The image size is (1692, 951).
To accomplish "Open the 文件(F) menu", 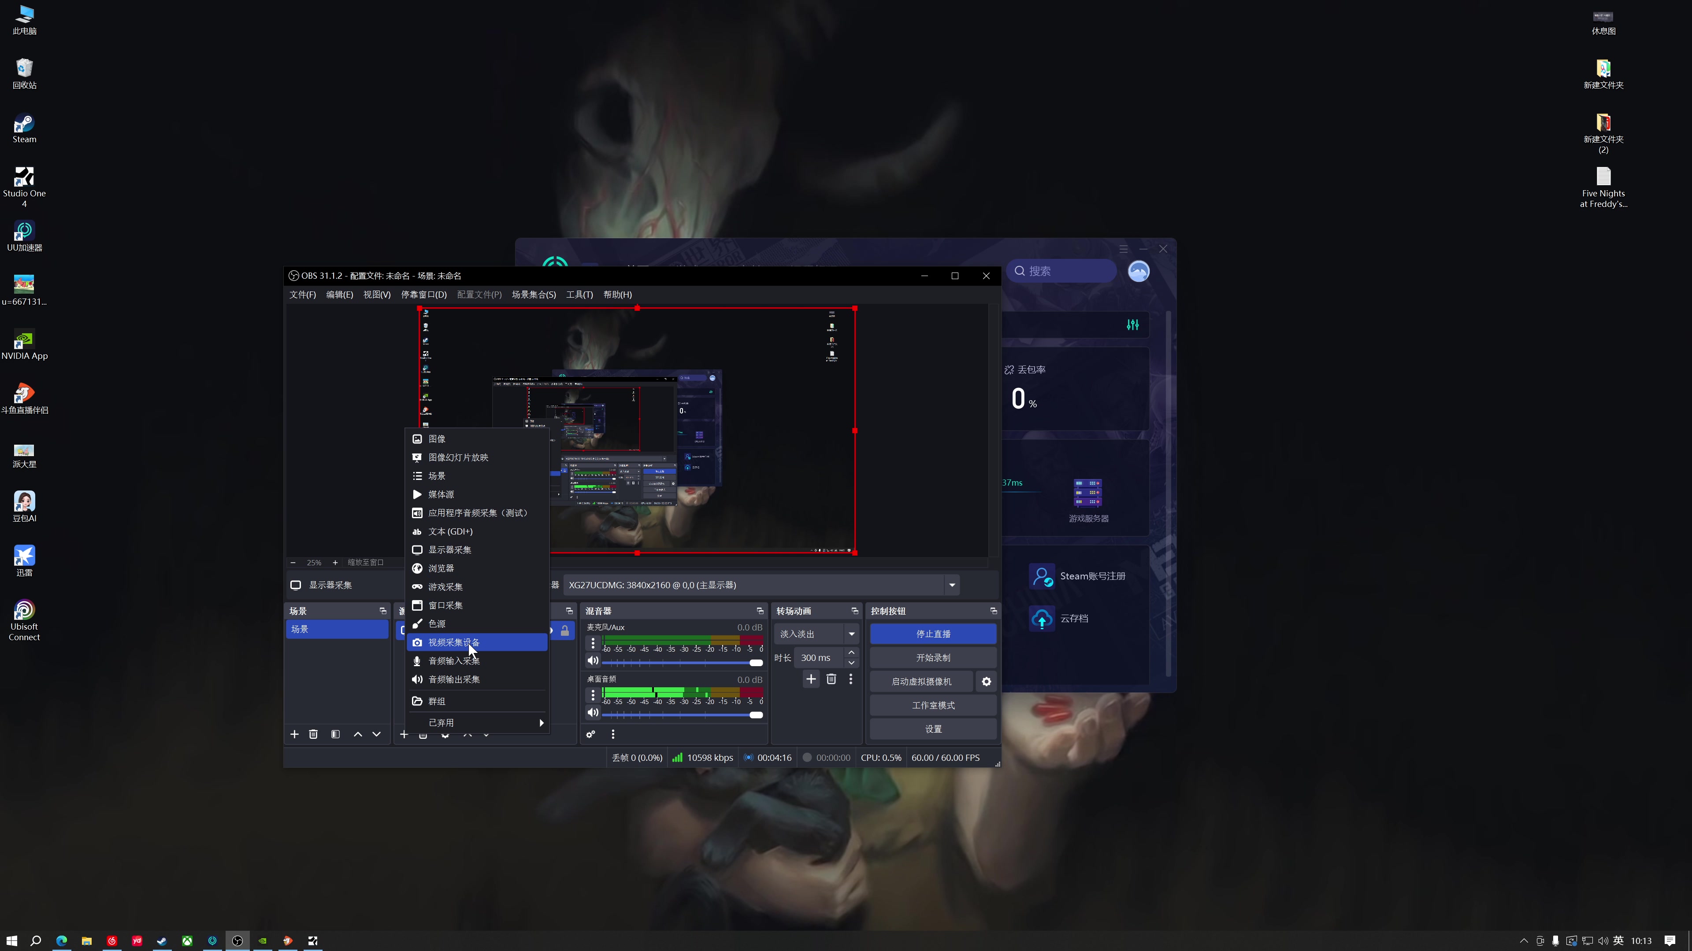I will [x=302, y=295].
